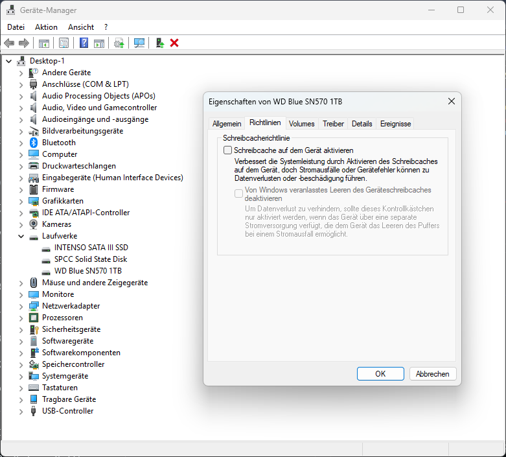506x457 pixels.
Task: Click the Mäuse und andere Zeigegeräte icon
Action: tap(34, 283)
